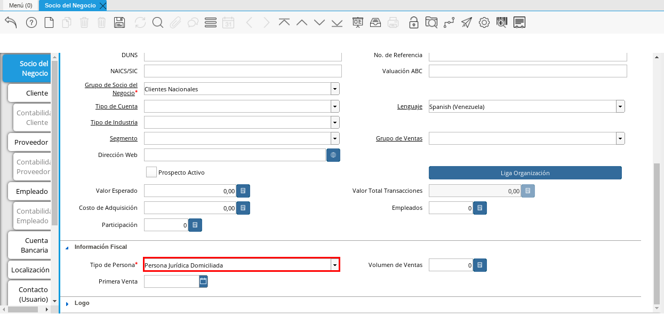
Task: Open Grupo de Socio del Negocio dropdown
Action: [x=334, y=89]
